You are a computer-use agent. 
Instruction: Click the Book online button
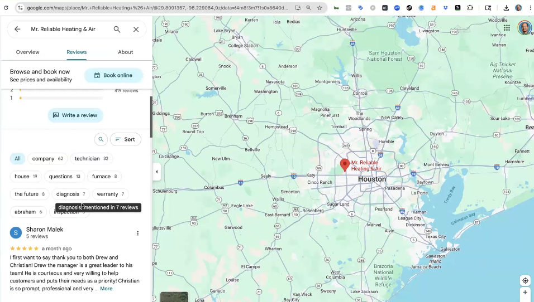point(113,76)
